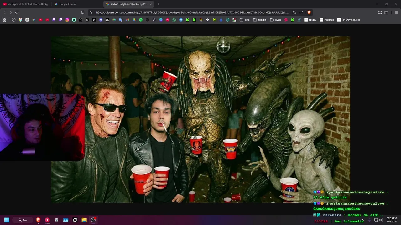Open the Spidey bookmark

(310, 20)
